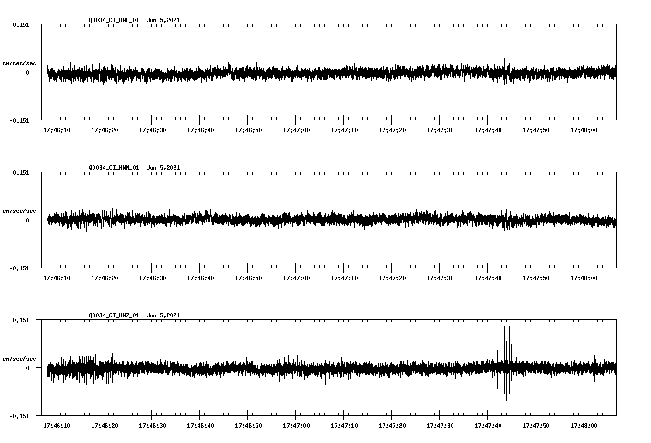Pick the 17:47:00 time label under the HNZ plot

tap(296, 425)
